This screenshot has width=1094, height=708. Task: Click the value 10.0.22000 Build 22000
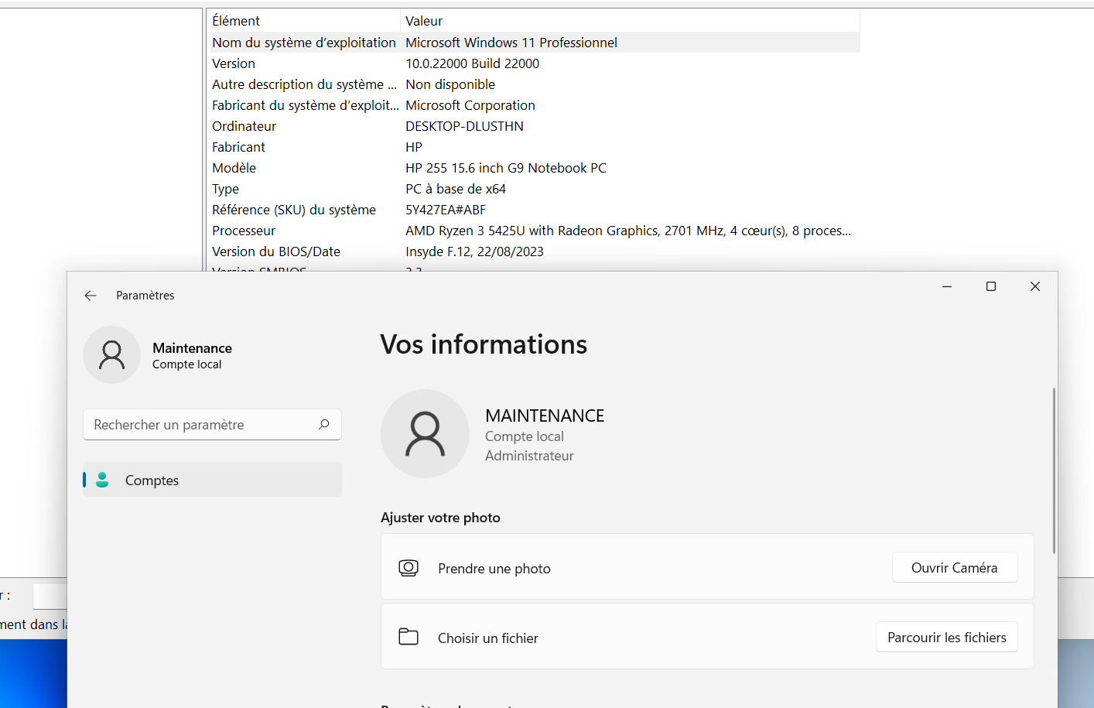click(x=473, y=63)
